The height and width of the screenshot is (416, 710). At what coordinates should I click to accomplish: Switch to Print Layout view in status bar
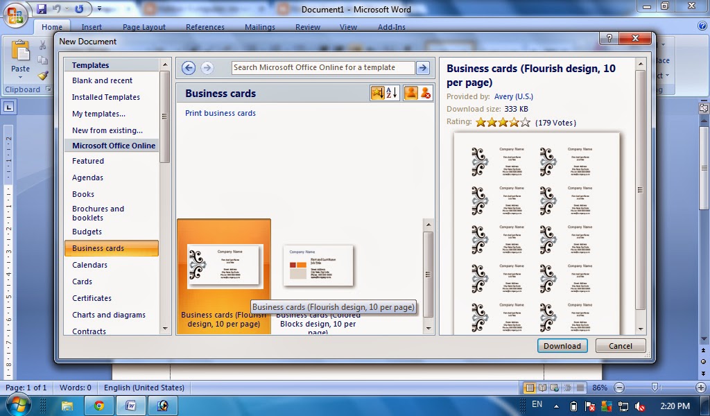529,388
